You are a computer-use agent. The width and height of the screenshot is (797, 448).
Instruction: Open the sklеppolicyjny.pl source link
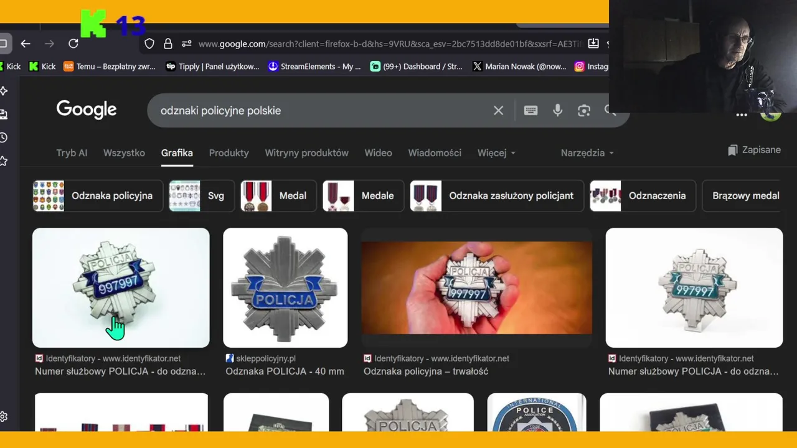pos(260,358)
